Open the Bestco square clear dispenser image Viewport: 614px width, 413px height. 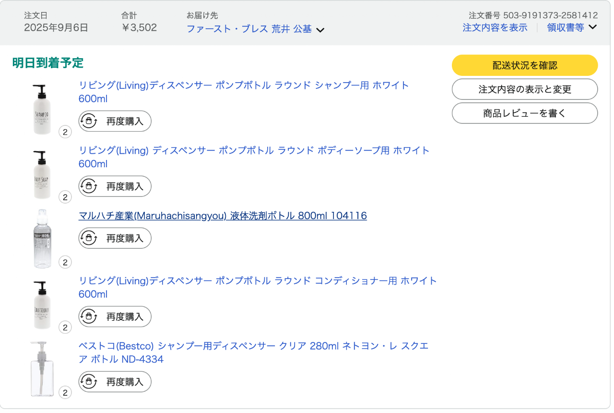pyautogui.click(x=42, y=369)
